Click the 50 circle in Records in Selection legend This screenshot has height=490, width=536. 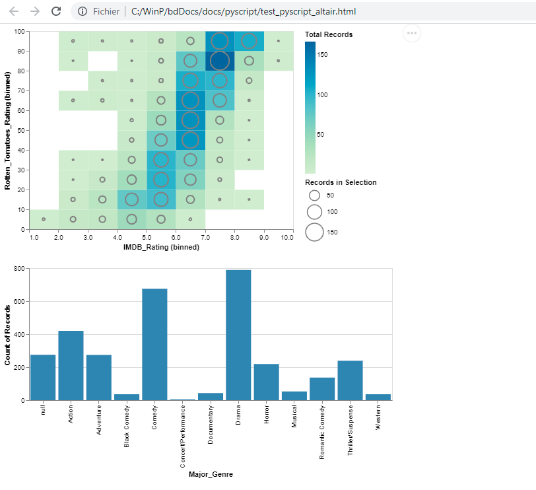click(315, 195)
